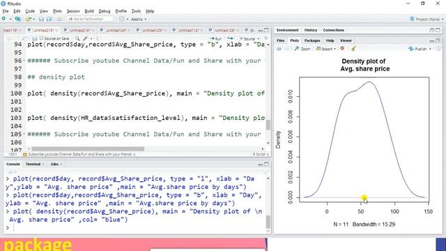Open the Debug menu
The height and width of the screenshot is (251, 446).
105,11
